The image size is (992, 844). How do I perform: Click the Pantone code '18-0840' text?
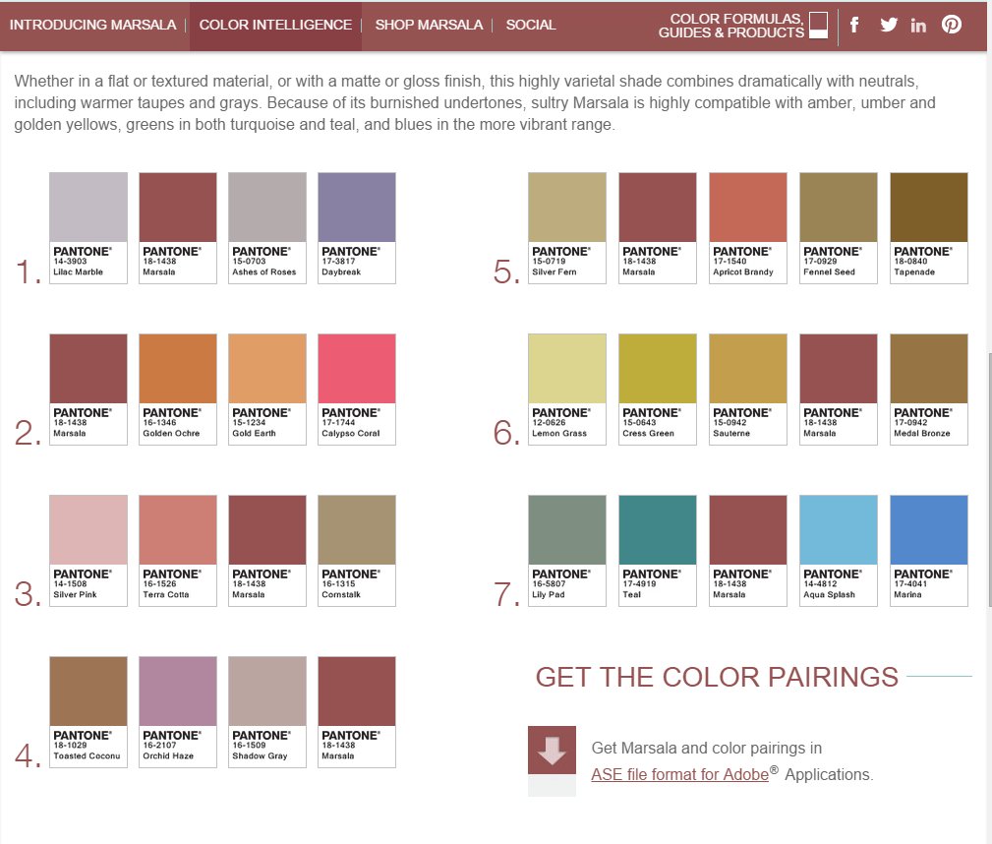910,261
